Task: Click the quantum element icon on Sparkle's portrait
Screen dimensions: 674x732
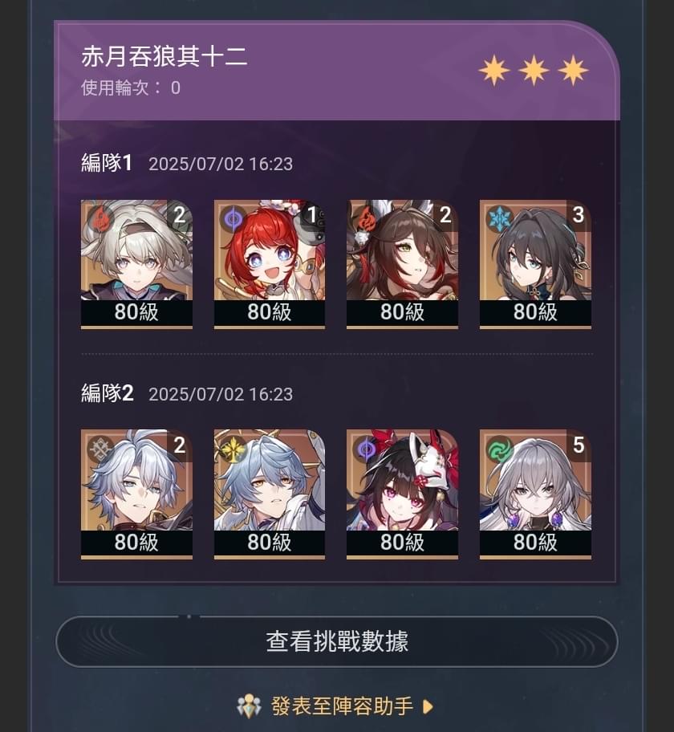Action: click(x=367, y=449)
